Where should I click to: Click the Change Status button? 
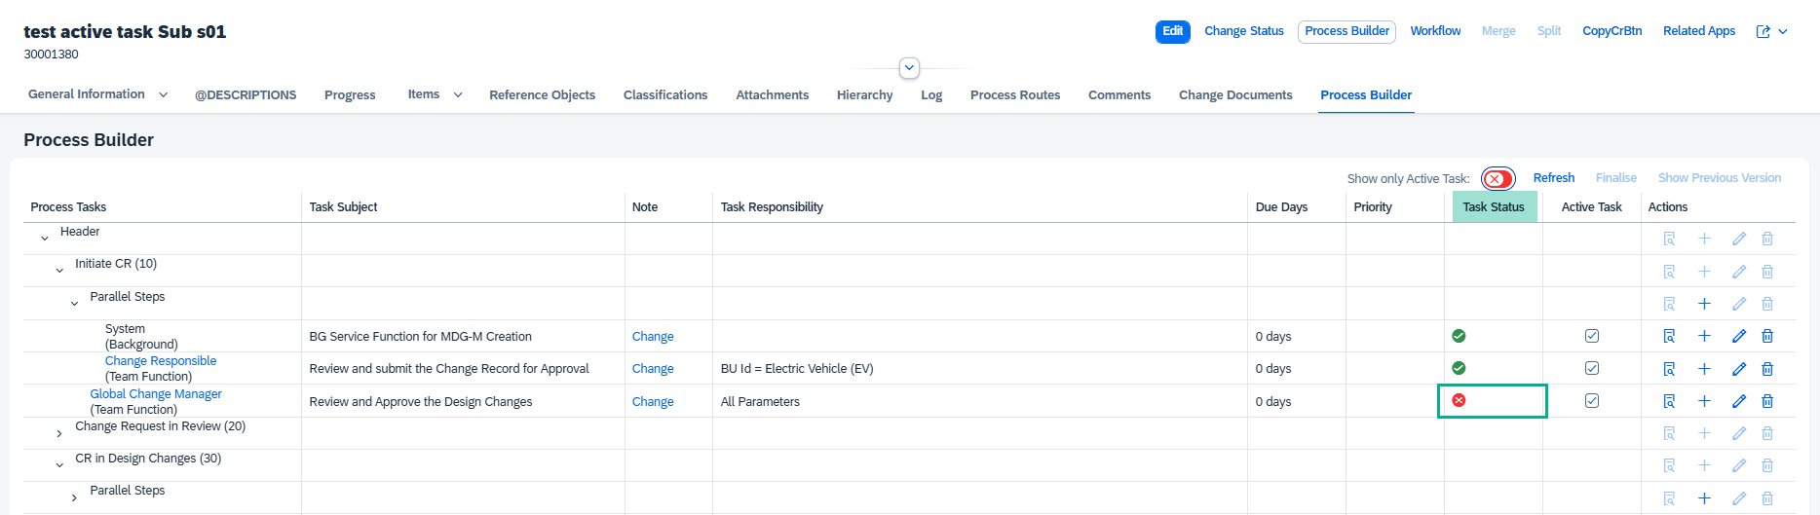1243,31
